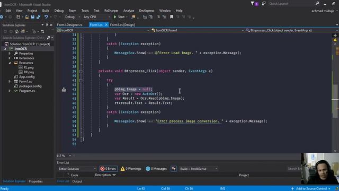This screenshot has height=191, width=339.
Task: Expand the References node in Solution Explorer
Action: pos(10,58)
